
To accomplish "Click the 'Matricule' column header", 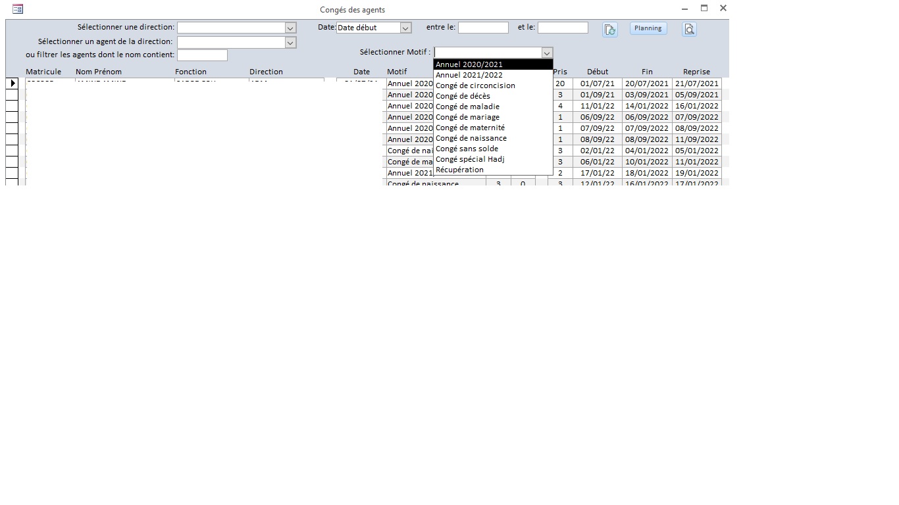I will click(x=43, y=72).
